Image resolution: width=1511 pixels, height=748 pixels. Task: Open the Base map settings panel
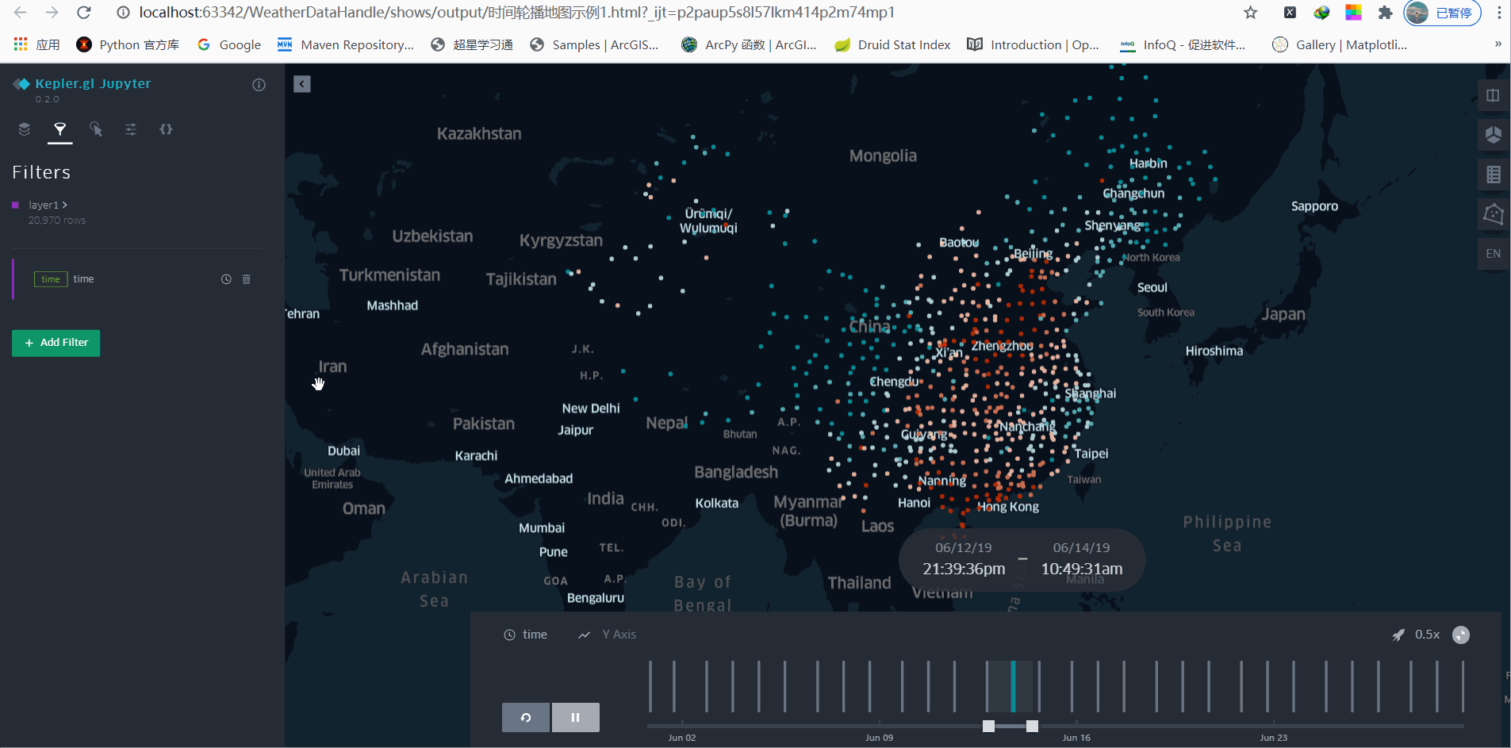tap(131, 129)
